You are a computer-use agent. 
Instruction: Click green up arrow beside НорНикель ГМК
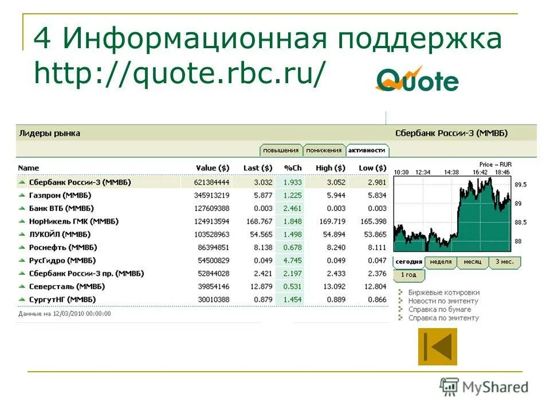point(22,221)
